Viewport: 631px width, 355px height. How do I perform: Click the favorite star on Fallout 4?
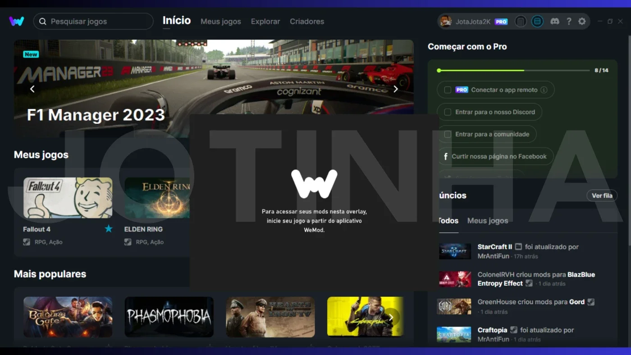(x=109, y=229)
